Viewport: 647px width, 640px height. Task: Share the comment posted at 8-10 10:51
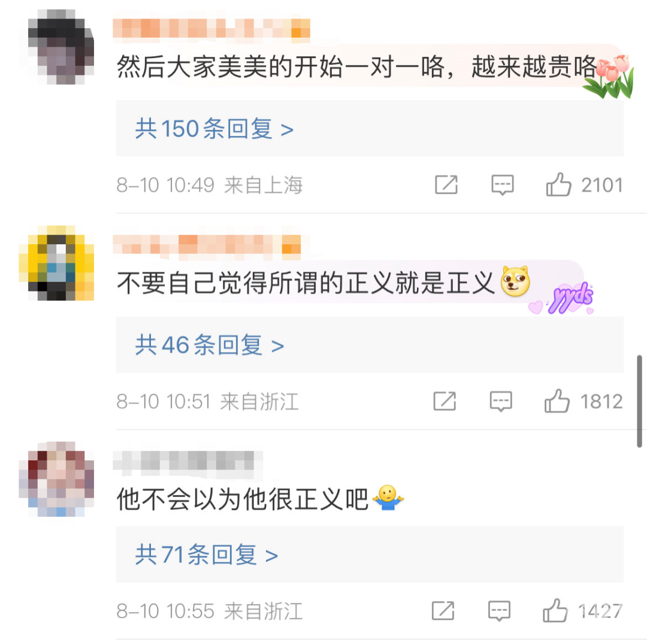point(445,401)
